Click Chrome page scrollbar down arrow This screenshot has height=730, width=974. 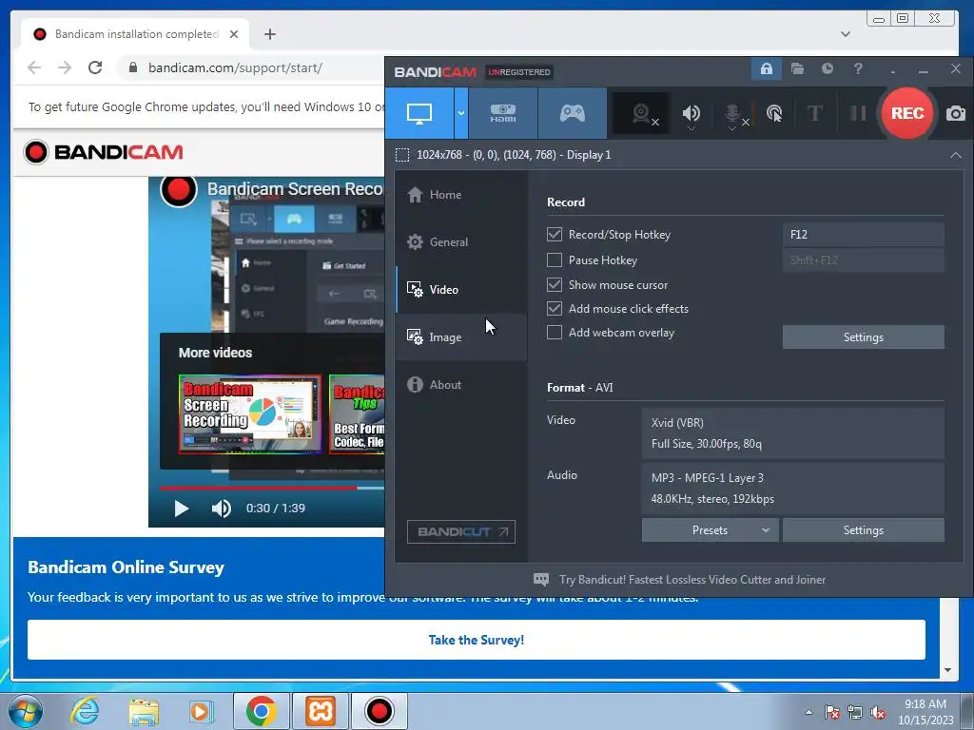(947, 670)
